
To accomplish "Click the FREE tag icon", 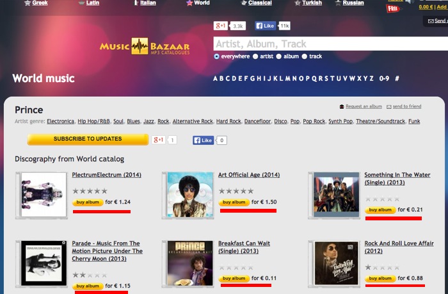I will (x=393, y=8).
